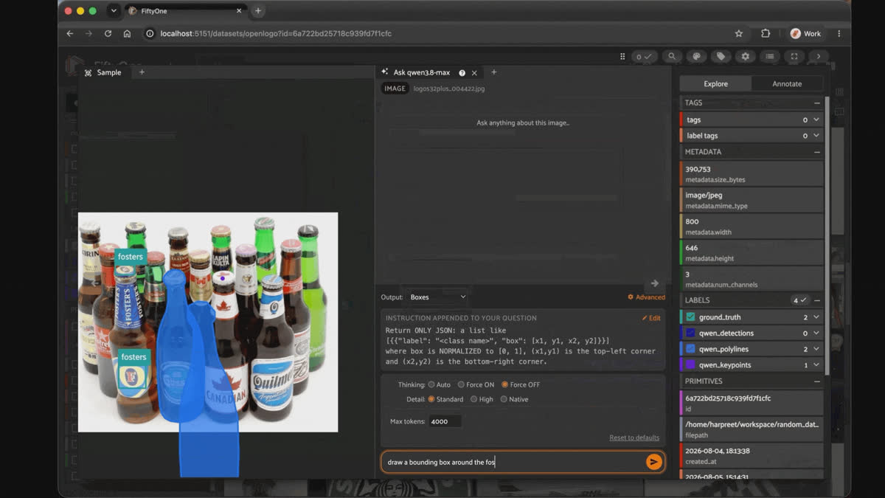The image size is (885, 498).
Task: Add new panel next to Ask qwen tab
Action: pyautogui.click(x=494, y=72)
